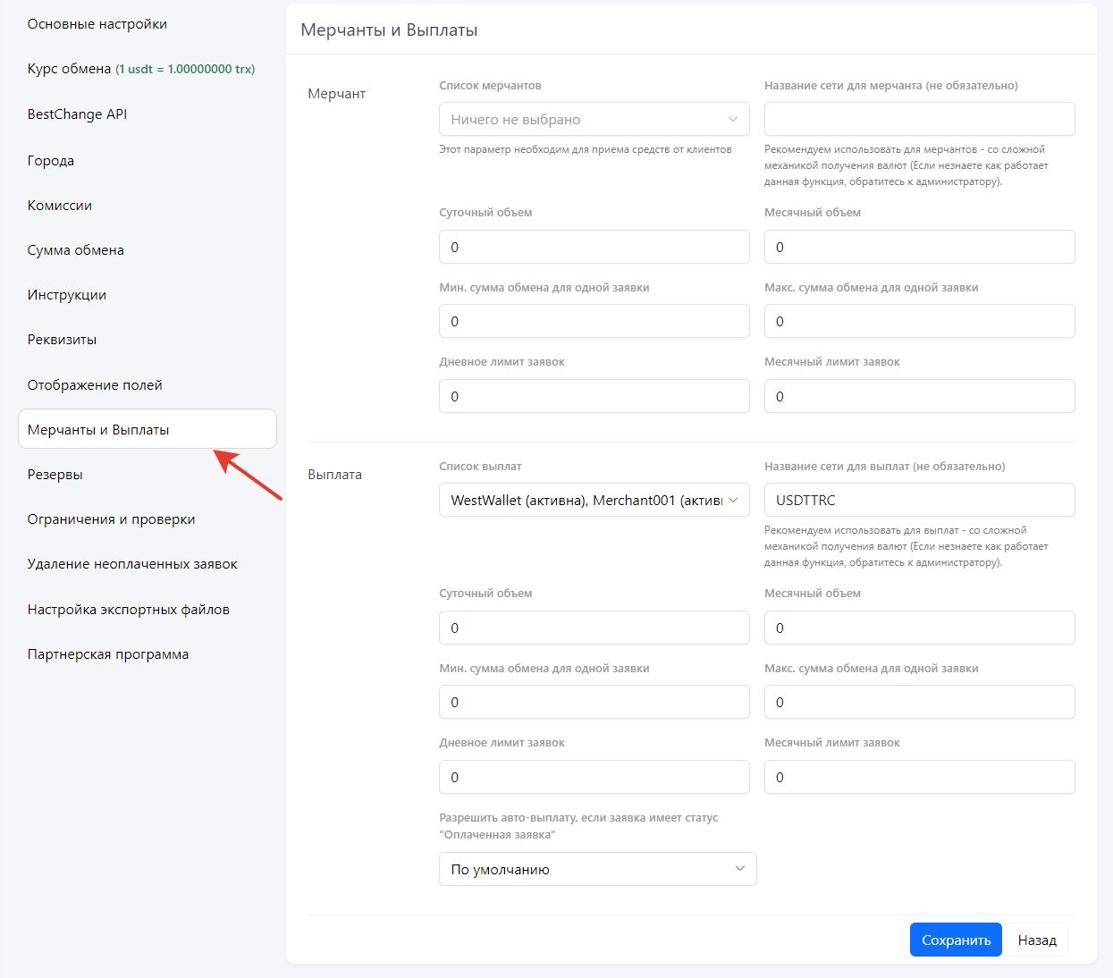Image resolution: width=1113 pixels, height=978 pixels.
Task: Open the авто-выплату 'По умолчанию' dropdown
Action: (597, 869)
